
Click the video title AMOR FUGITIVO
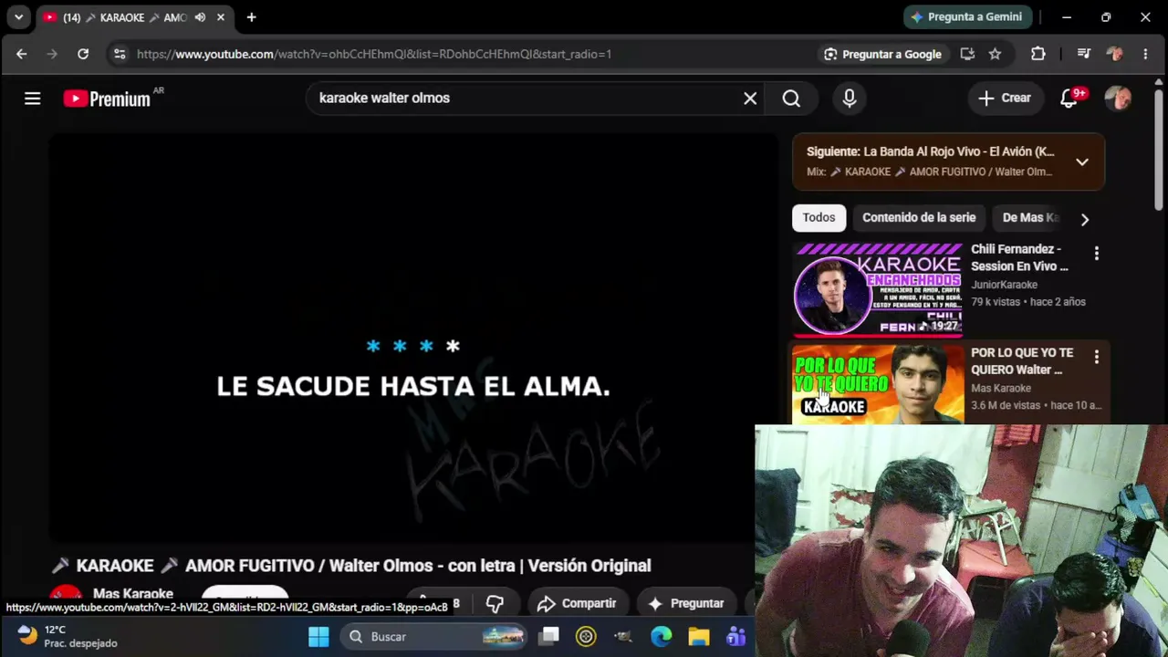click(351, 566)
